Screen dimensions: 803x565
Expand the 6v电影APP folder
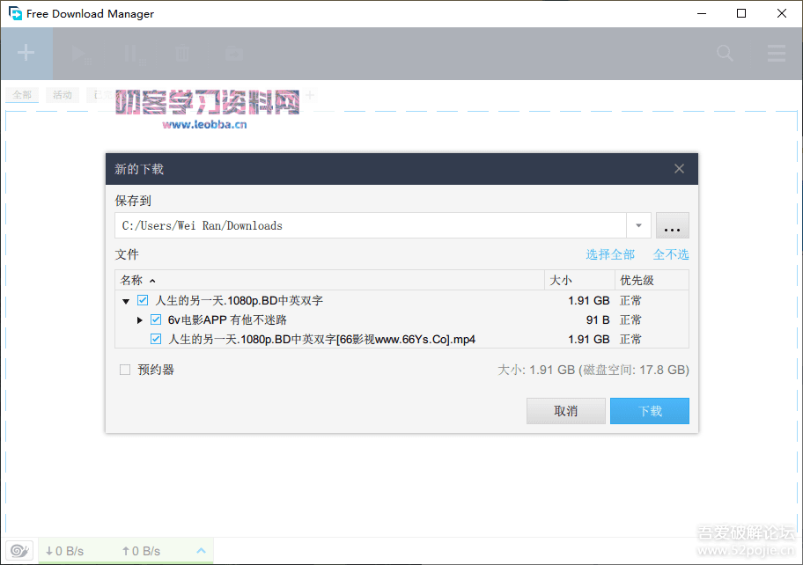click(140, 319)
